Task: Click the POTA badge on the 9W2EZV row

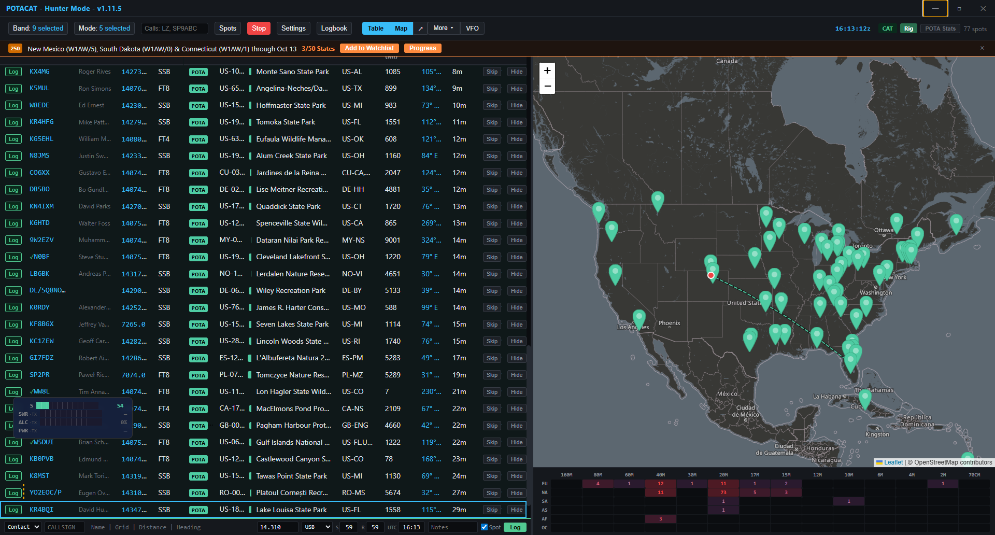Action: [198, 241]
